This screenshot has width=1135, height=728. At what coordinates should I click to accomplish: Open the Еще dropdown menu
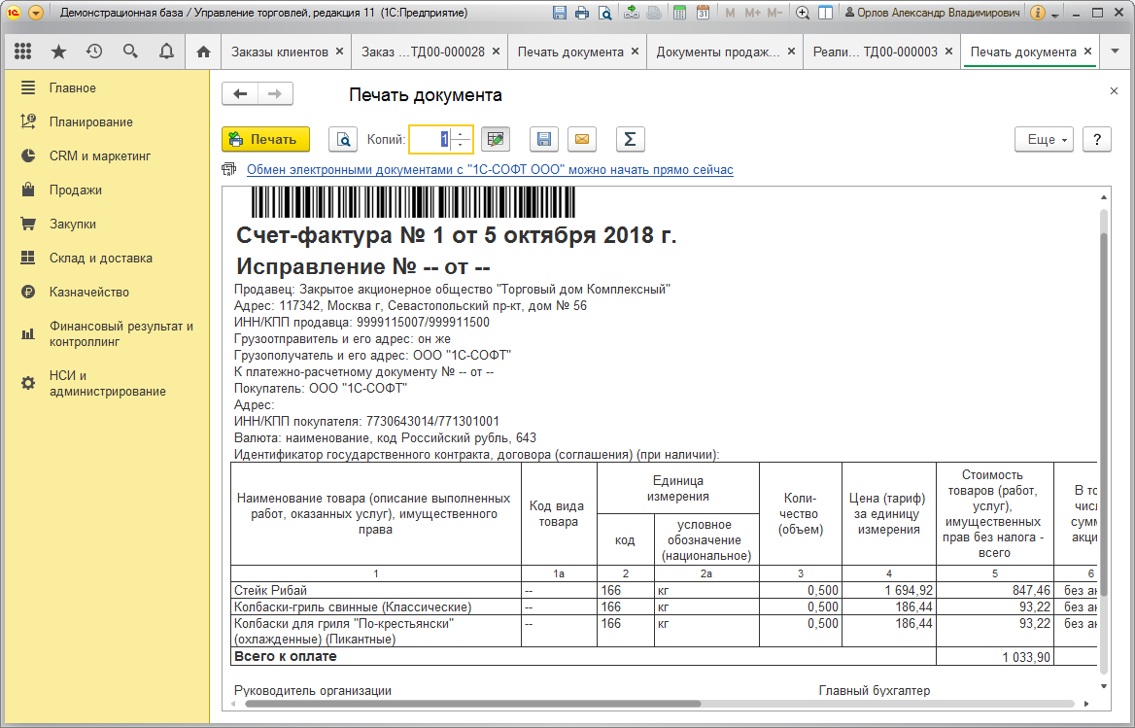(x=1045, y=139)
